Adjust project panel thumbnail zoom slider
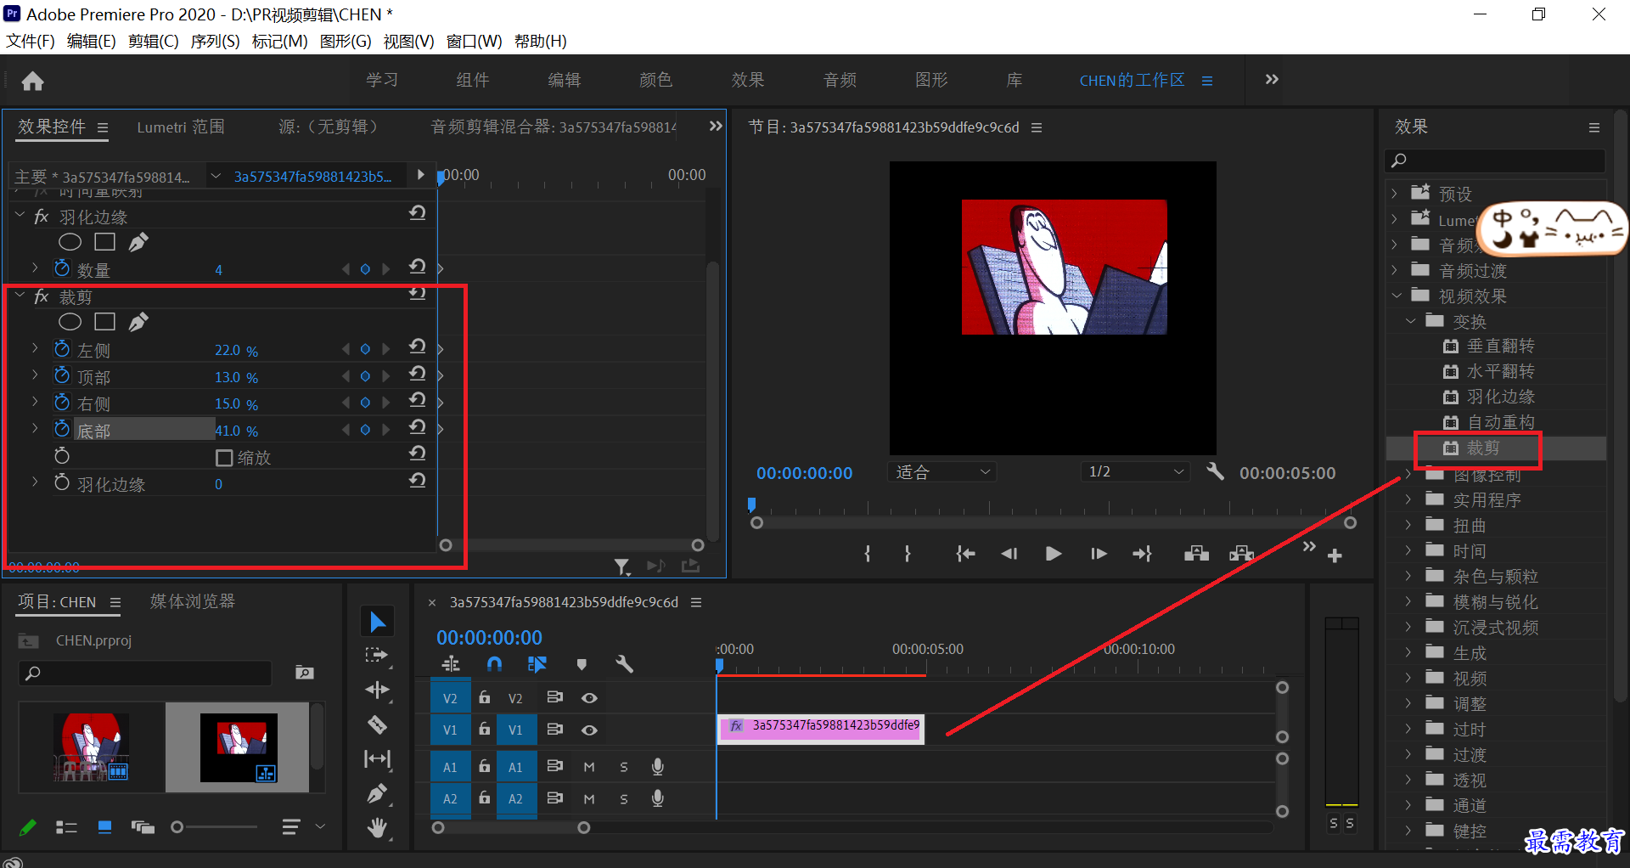1630x868 pixels. (x=177, y=826)
